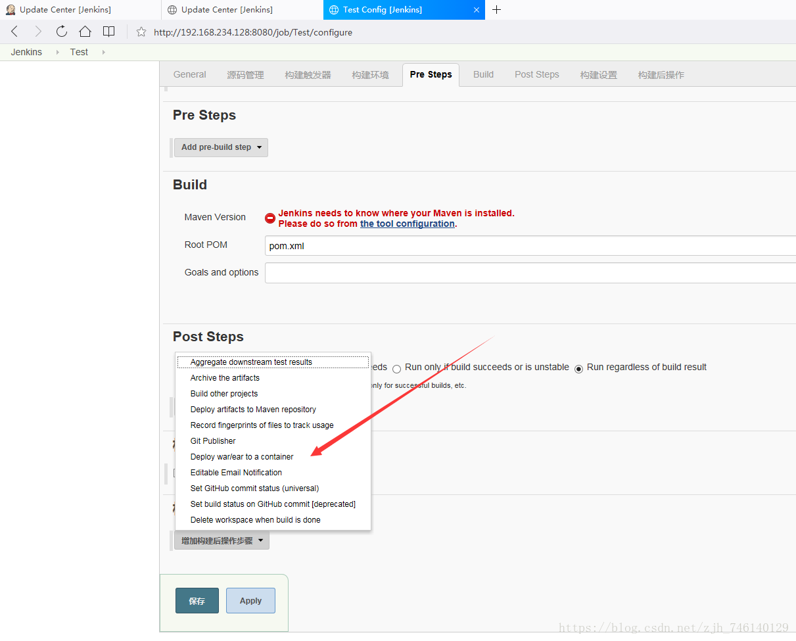Open a new browser tab with plus icon
Viewport: 796px width, 641px height.
[x=496, y=10]
